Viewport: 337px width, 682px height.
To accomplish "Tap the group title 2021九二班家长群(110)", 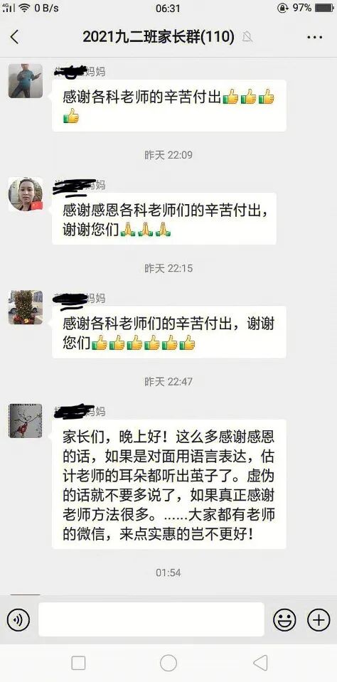I will pos(159,38).
